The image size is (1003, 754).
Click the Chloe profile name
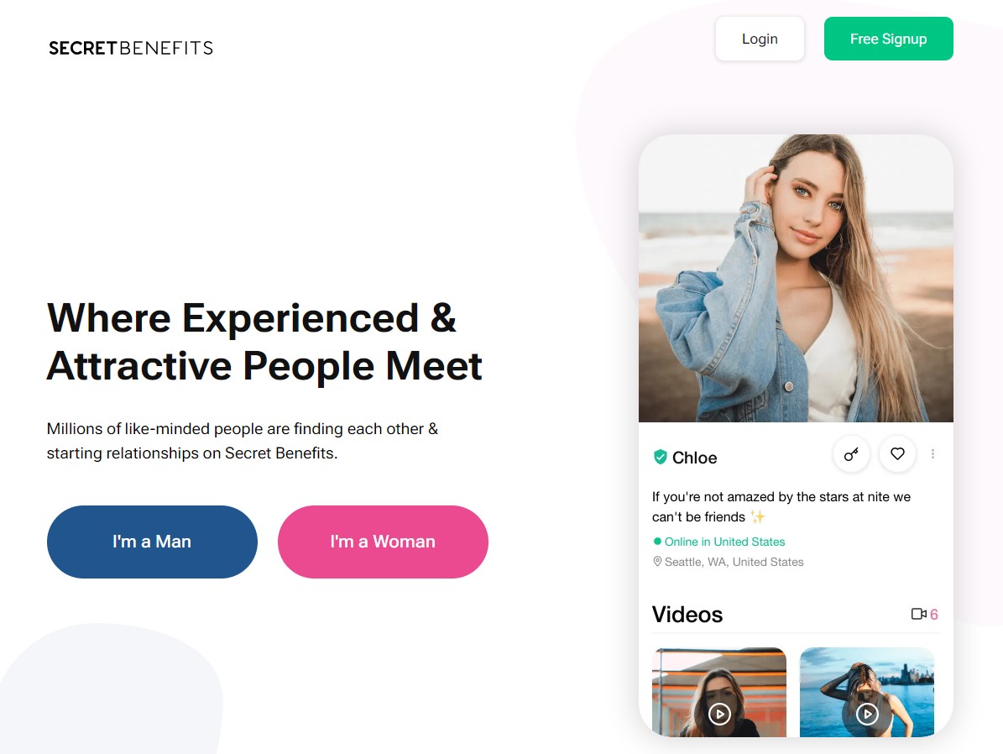pyautogui.click(x=695, y=458)
